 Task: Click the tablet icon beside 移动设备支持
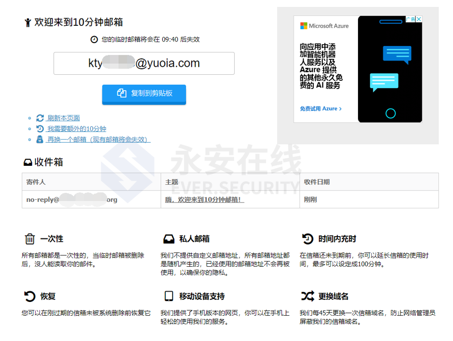(169, 296)
